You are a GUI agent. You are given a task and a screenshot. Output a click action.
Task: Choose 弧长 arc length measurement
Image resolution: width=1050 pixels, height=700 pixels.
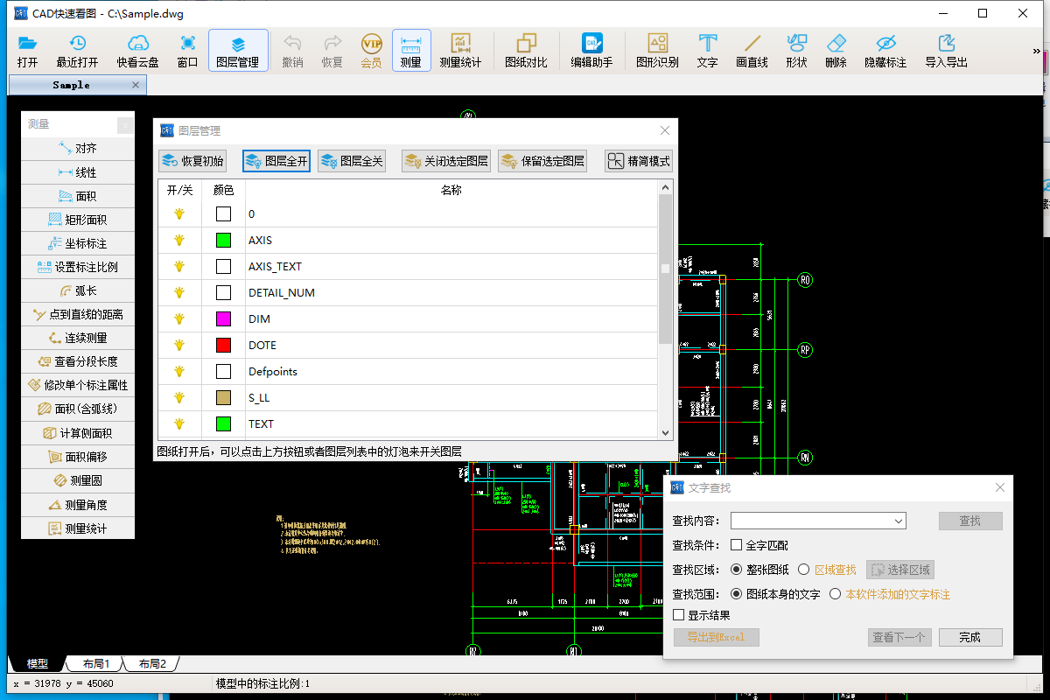point(78,290)
